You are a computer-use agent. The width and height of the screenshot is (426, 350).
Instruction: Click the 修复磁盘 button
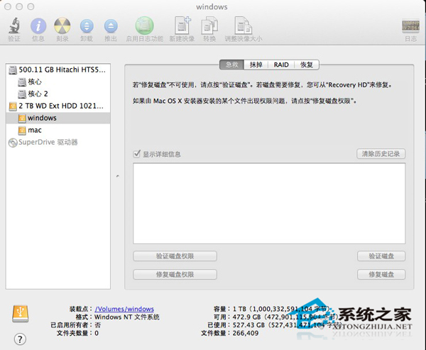coord(381,275)
